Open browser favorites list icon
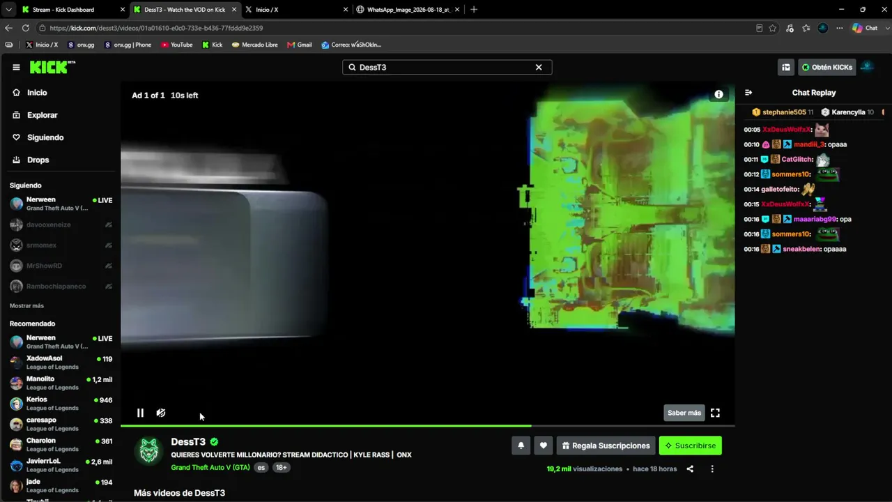This screenshot has height=502, width=892. (x=806, y=28)
